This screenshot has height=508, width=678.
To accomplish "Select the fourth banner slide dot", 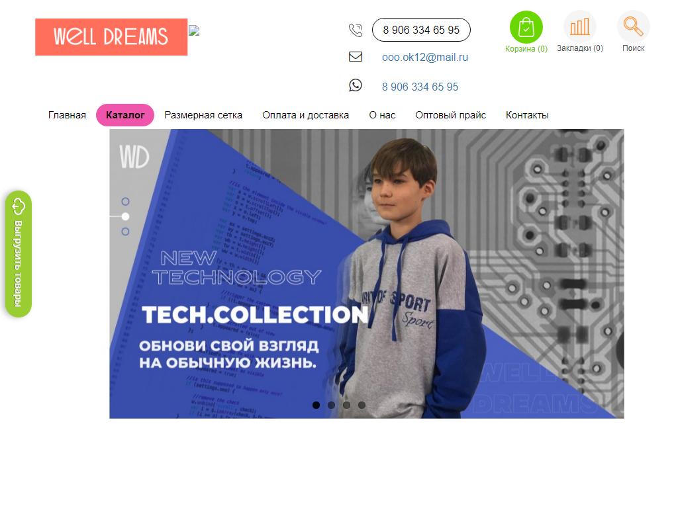I will pyautogui.click(x=362, y=405).
